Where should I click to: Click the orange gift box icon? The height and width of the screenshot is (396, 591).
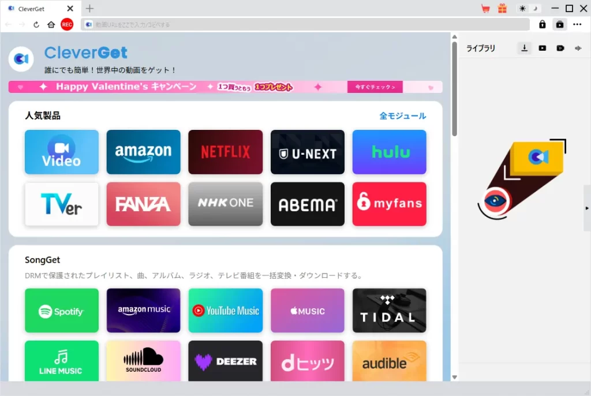click(502, 9)
